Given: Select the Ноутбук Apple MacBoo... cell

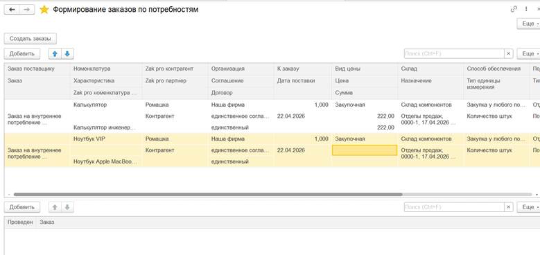Looking at the screenshot, I should [105, 161].
